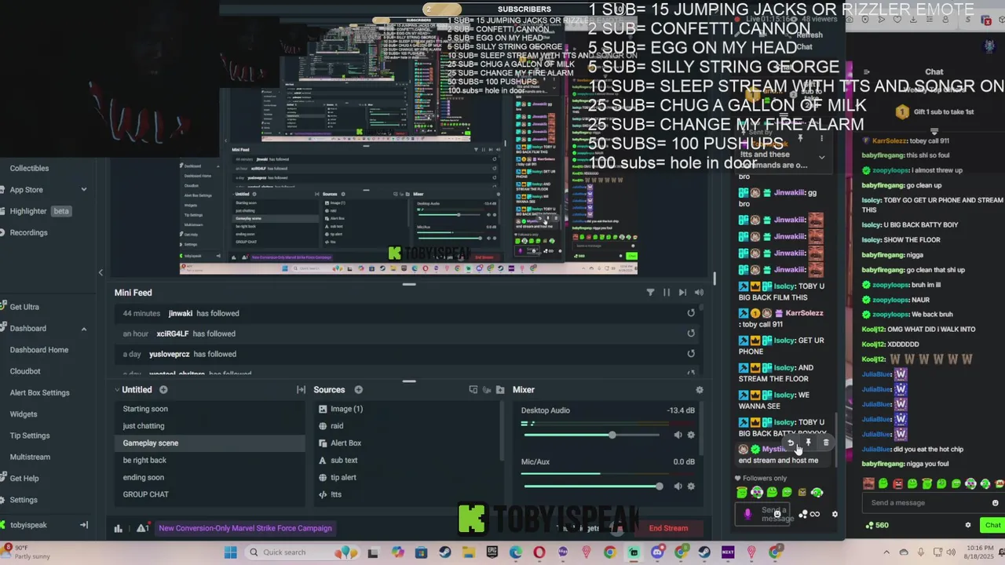Log out with arrow beside tobyispeak
The height and width of the screenshot is (565, 1005).
pyautogui.click(x=84, y=525)
